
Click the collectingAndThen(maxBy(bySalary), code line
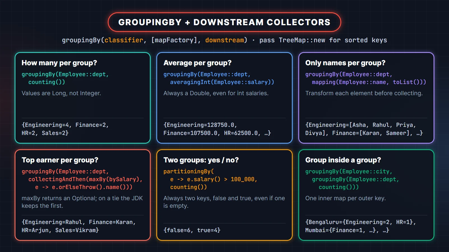pyautogui.click(x=85, y=179)
